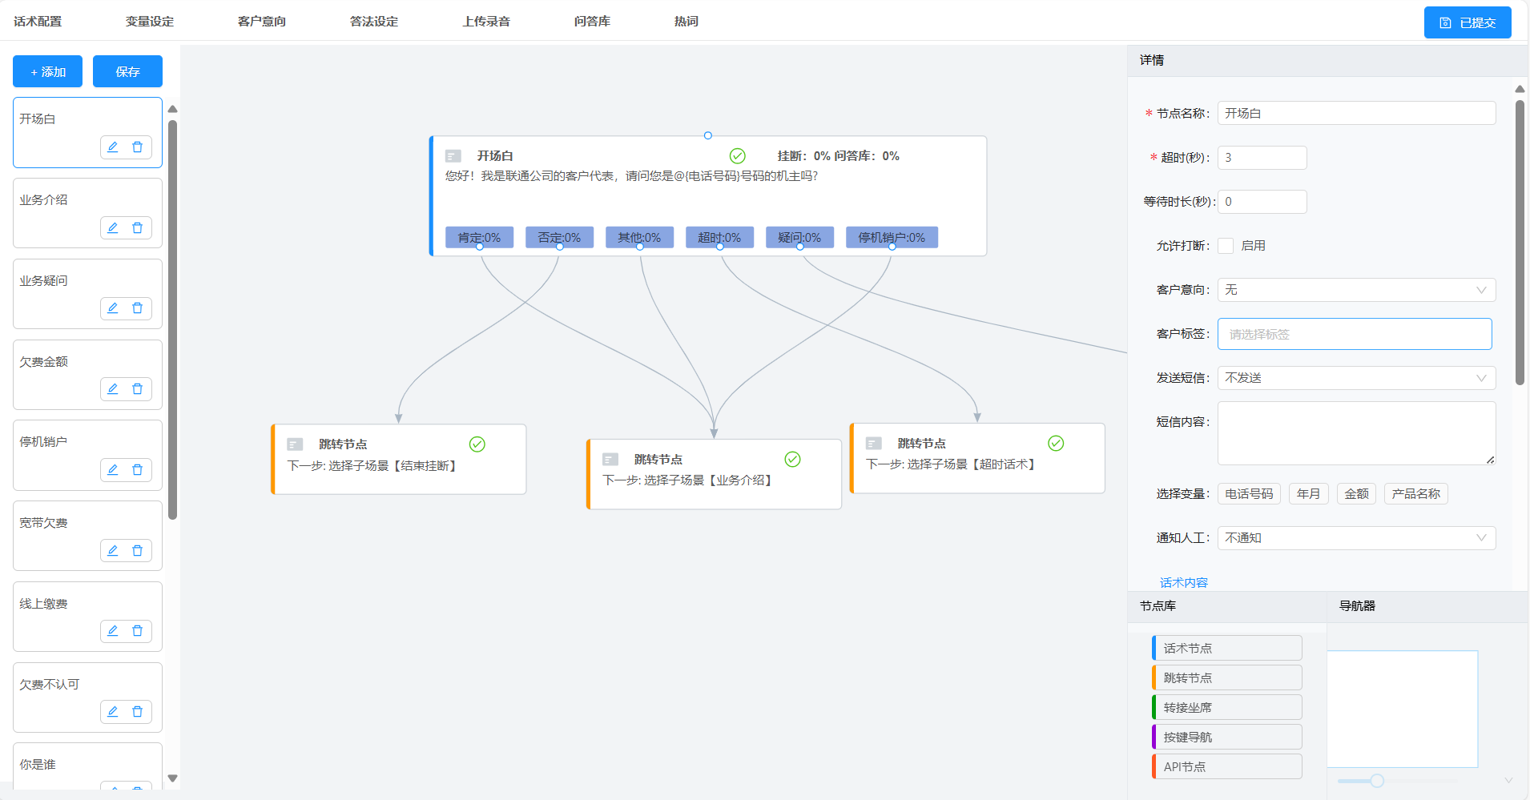Expand the 发送短信 dropdown
The width and height of the screenshot is (1530, 800).
tap(1355, 378)
